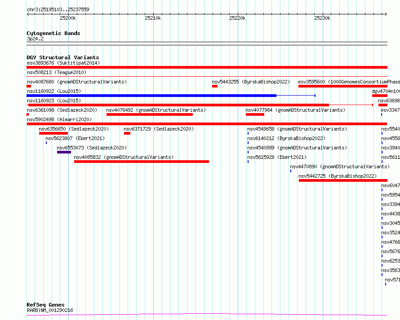Click the nsv6553073 (Sedlazeck2020) label
Image resolution: width=400 pixels, height=320 pixels.
coord(92,148)
